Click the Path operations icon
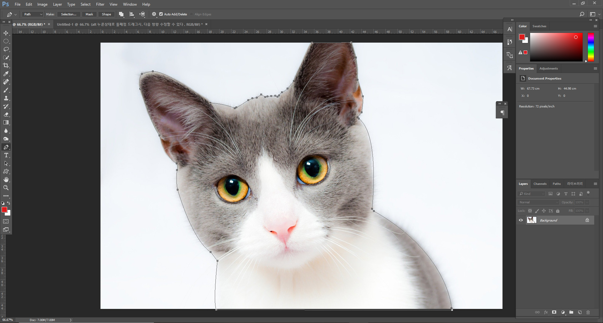 click(121, 14)
